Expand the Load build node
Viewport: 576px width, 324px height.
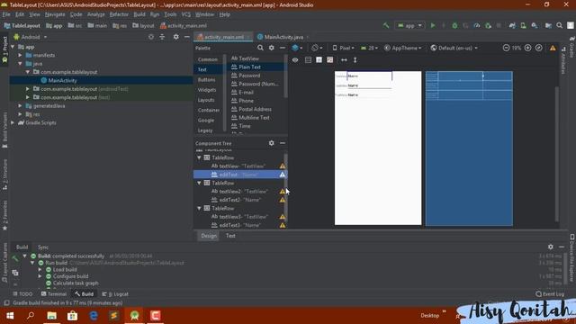(x=40, y=270)
